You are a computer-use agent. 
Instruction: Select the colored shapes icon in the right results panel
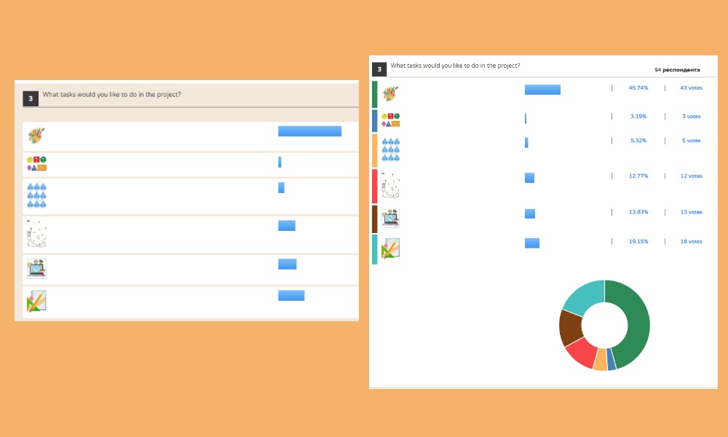pyautogui.click(x=391, y=120)
